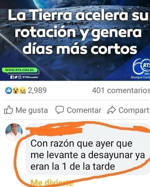This screenshot has width=150, height=187.
Task: Open the commenter's profile picture
Action: click(14, 132)
